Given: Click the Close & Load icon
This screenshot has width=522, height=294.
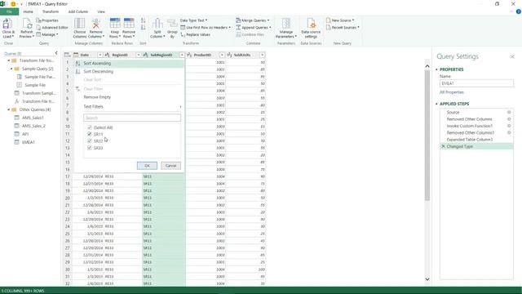Looking at the screenshot, I should click(7, 24).
